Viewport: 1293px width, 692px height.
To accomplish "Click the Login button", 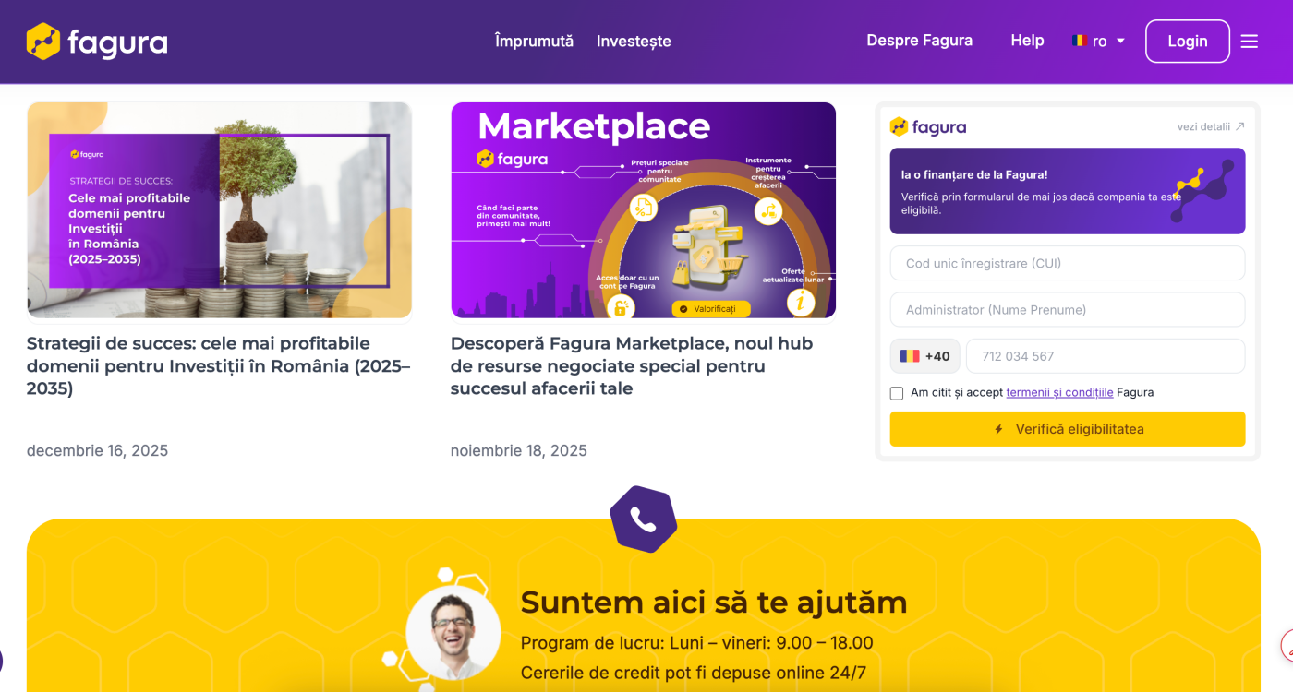I will click(x=1187, y=42).
